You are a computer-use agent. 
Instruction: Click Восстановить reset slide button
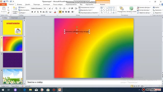point(24,10)
